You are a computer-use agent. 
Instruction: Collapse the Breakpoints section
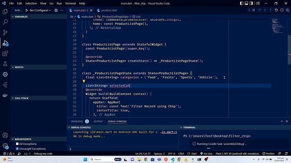pyautogui.click(x=39, y=139)
